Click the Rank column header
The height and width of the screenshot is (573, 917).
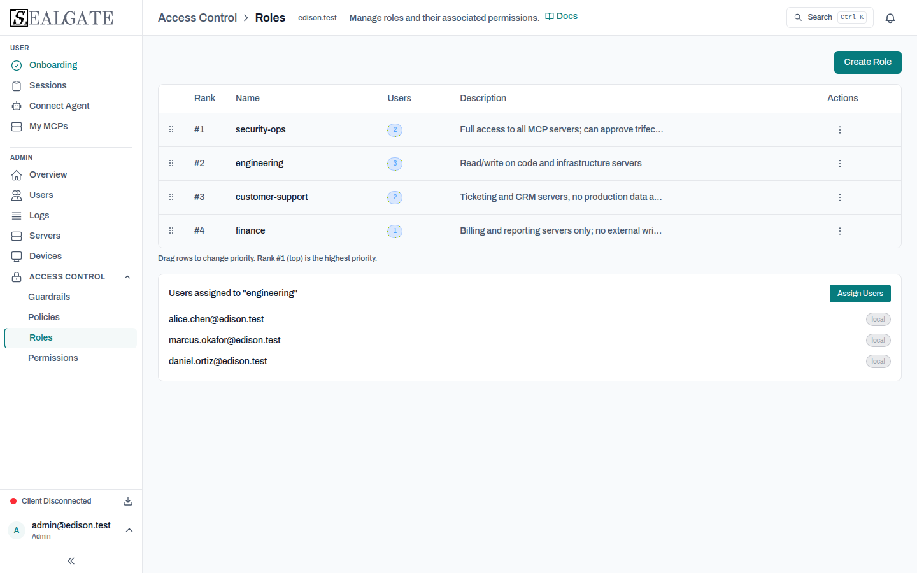tap(204, 98)
